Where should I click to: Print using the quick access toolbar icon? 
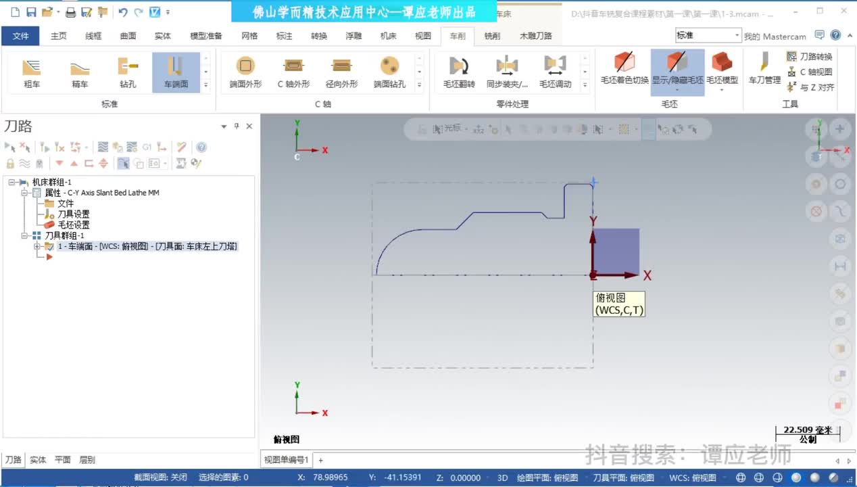70,12
